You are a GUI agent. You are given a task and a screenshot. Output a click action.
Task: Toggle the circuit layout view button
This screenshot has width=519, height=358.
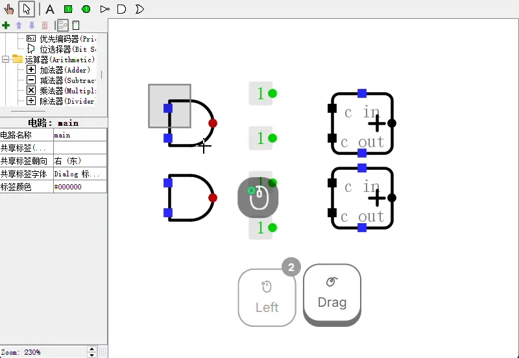point(63,25)
